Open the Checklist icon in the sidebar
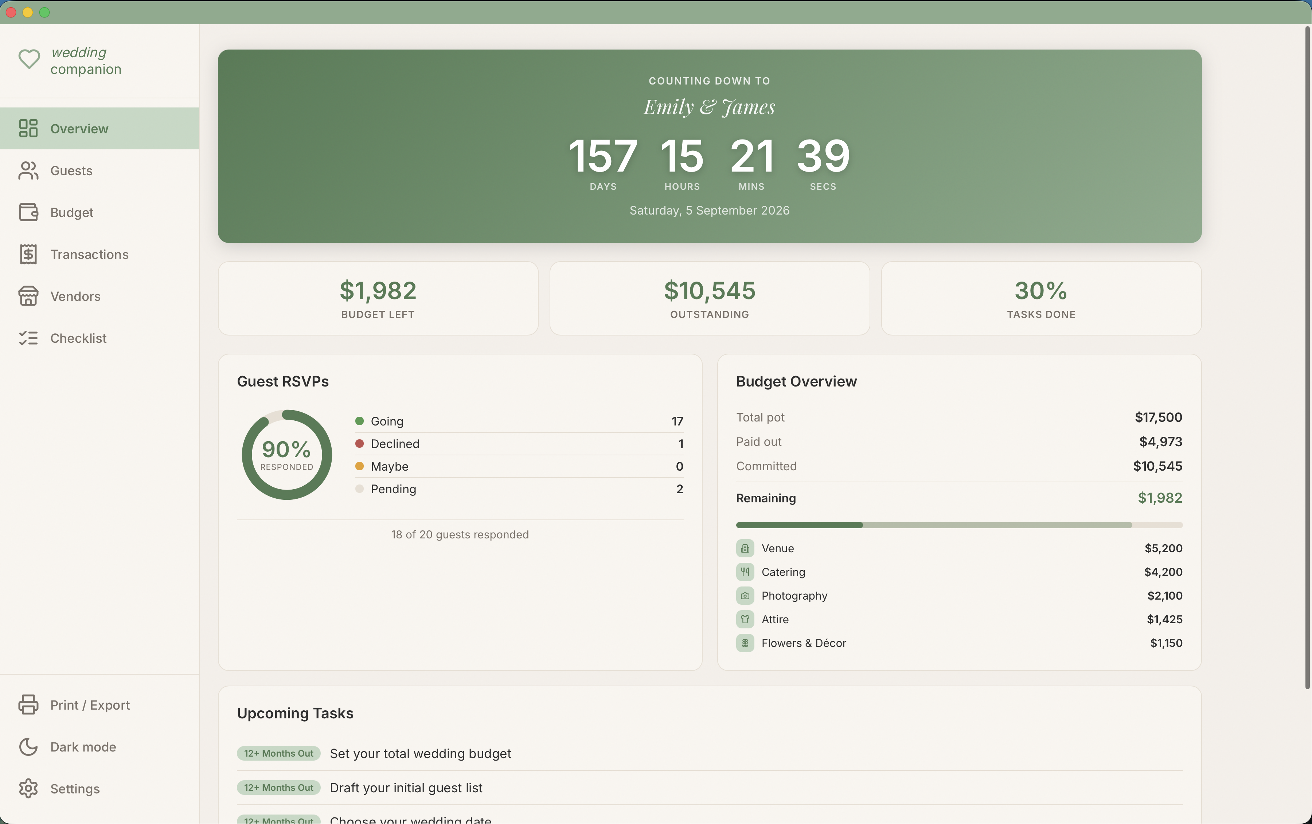This screenshot has width=1312, height=824. point(28,338)
